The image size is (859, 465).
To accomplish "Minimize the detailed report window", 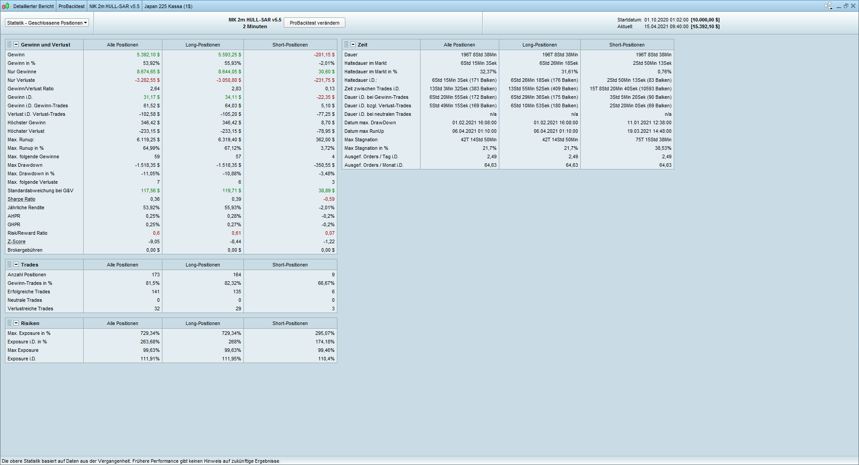I will point(839,6).
